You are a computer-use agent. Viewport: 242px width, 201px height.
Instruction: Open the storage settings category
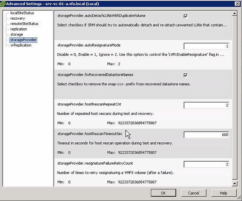pyautogui.click(x=16, y=34)
